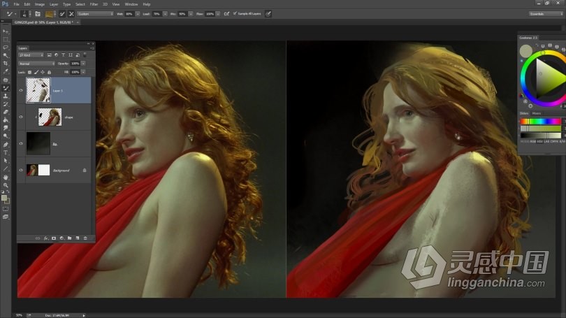The image size is (566, 318).
Task: Select the Eyedropper tool
Action: (6, 71)
